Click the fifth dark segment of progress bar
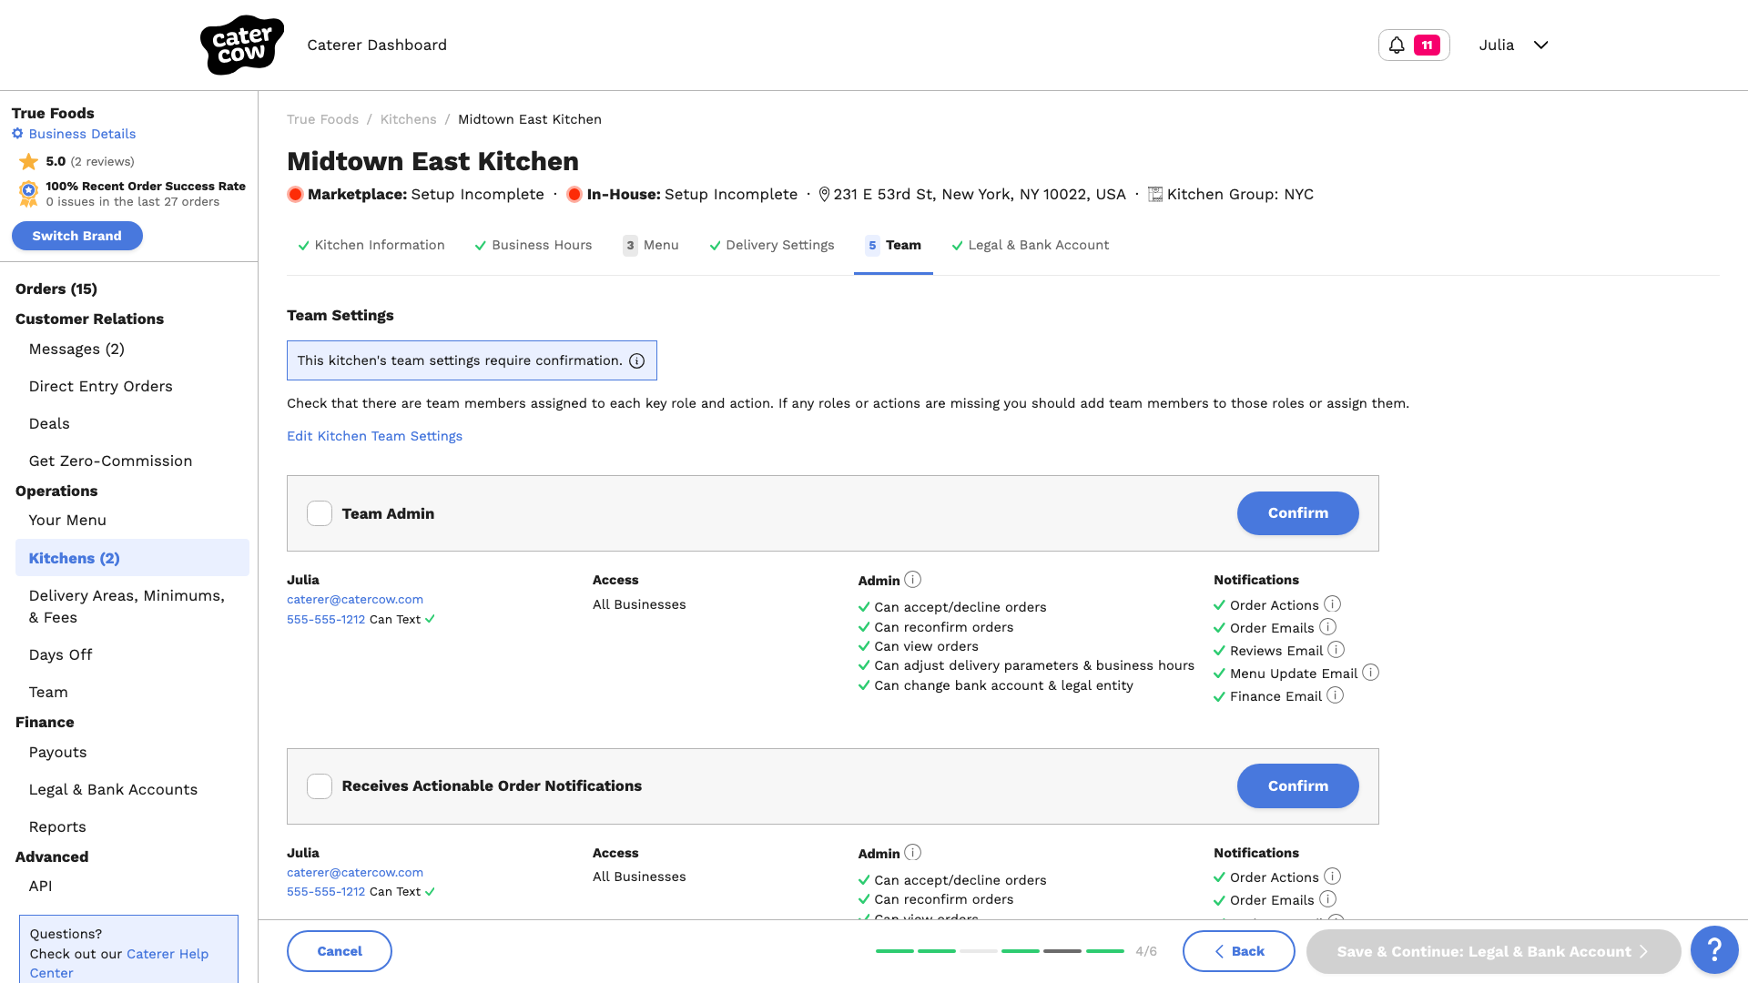Image resolution: width=1748 pixels, height=983 pixels. coord(1062,951)
